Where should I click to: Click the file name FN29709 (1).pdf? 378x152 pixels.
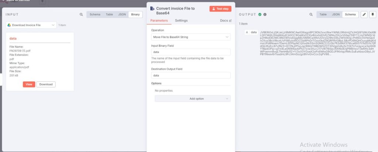[20, 51]
